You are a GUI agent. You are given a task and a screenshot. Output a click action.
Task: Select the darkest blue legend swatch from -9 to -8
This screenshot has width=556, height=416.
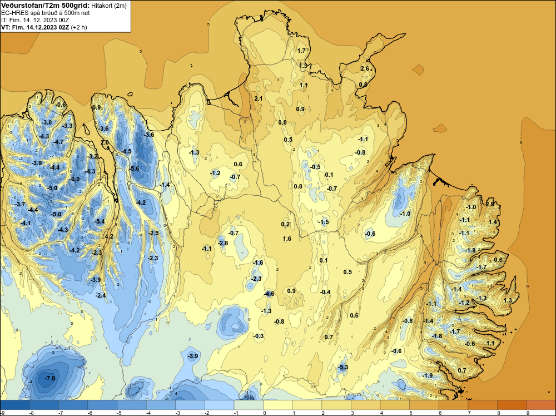pyautogui.click(x=14, y=405)
